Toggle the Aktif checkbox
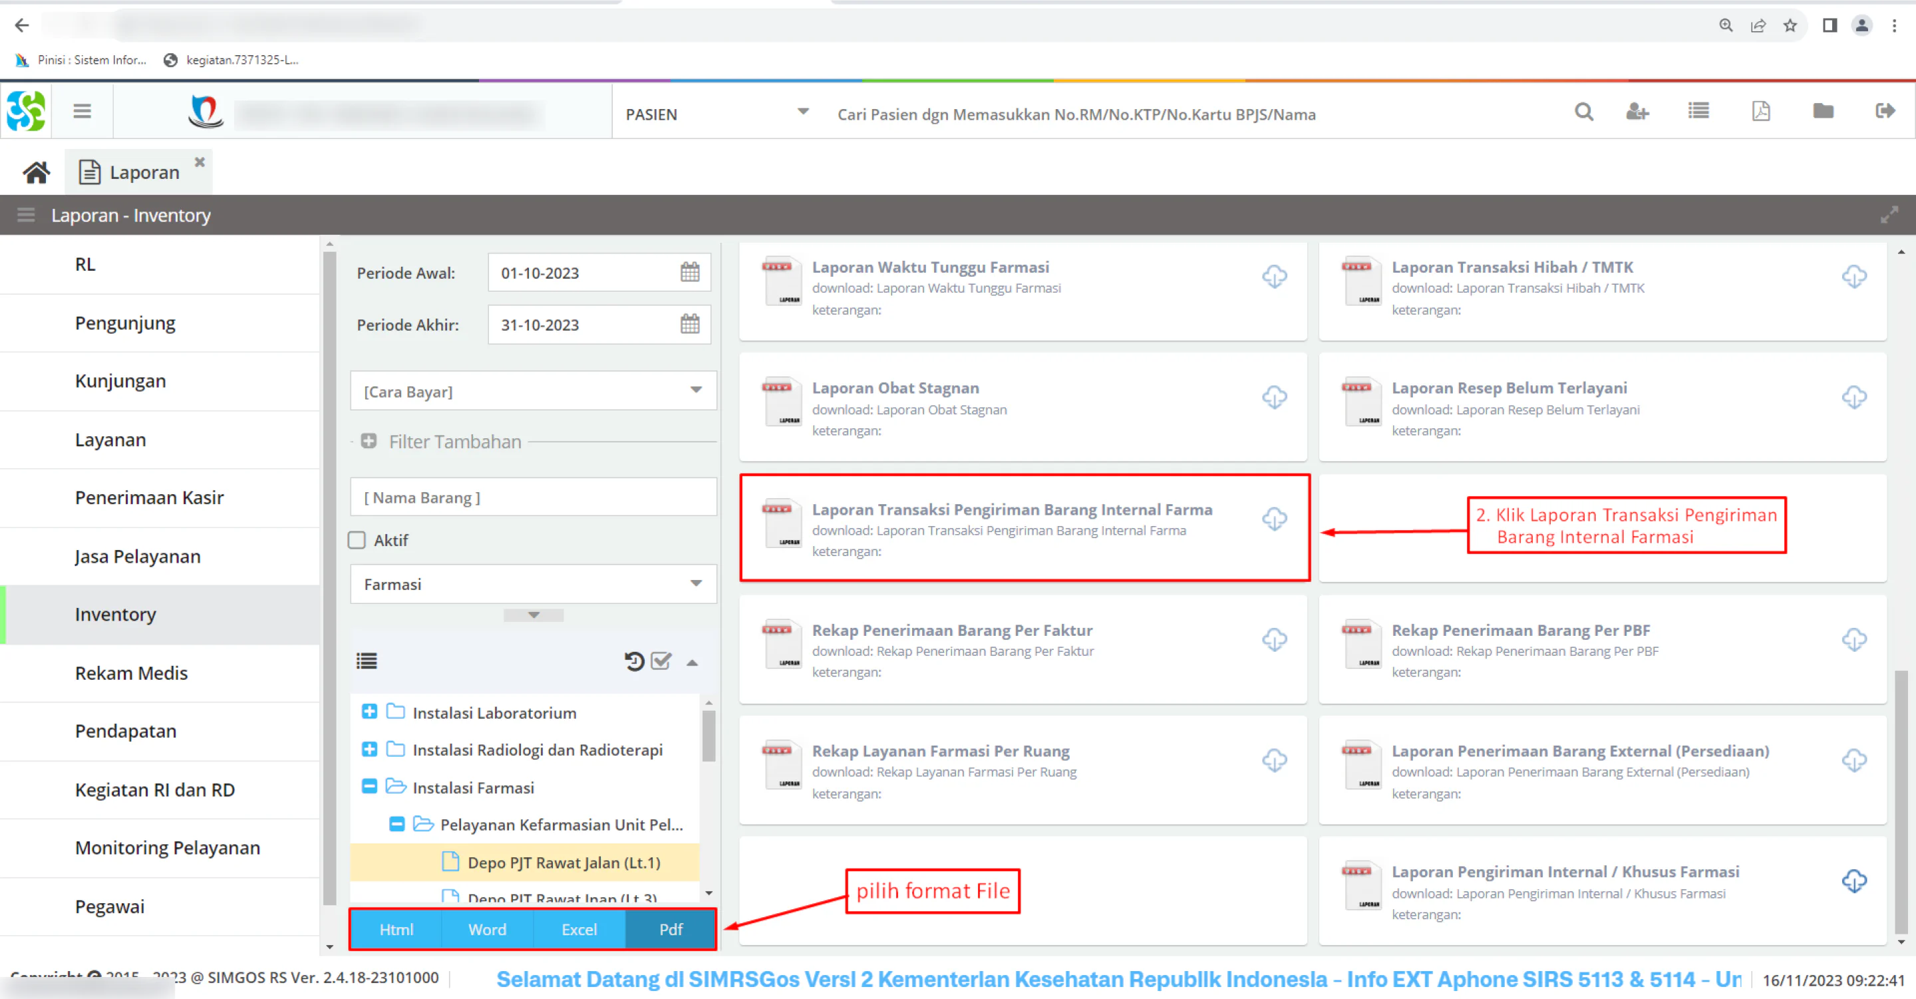Viewport: 1916px width, 999px height. (357, 540)
